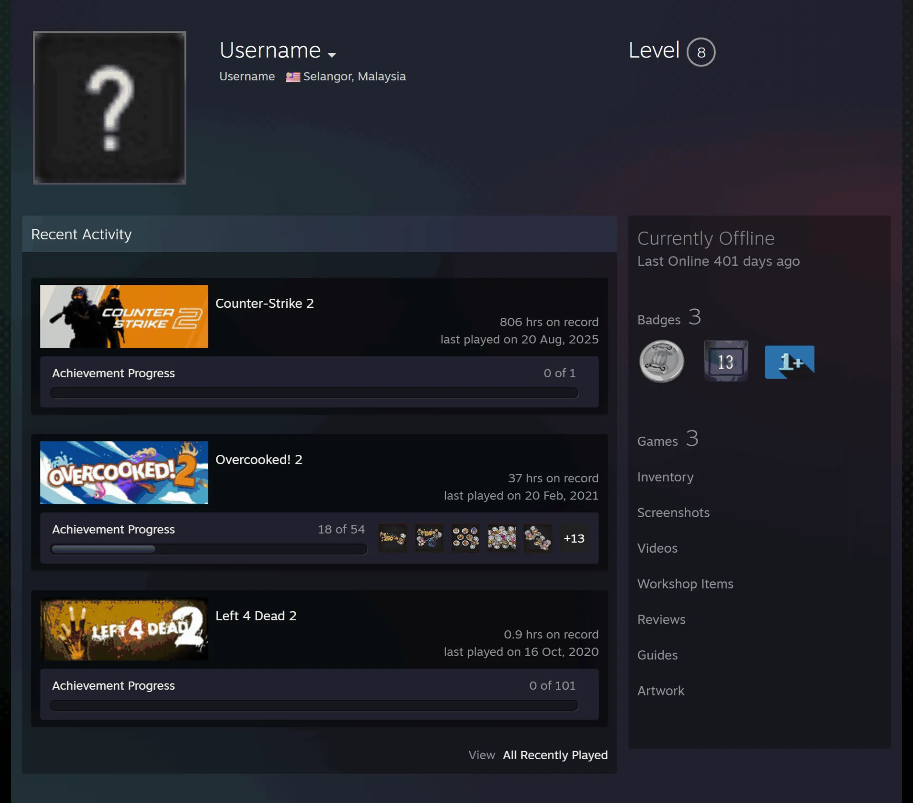Open the silver pillar community badge
This screenshot has height=803, width=913.
click(x=661, y=362)
